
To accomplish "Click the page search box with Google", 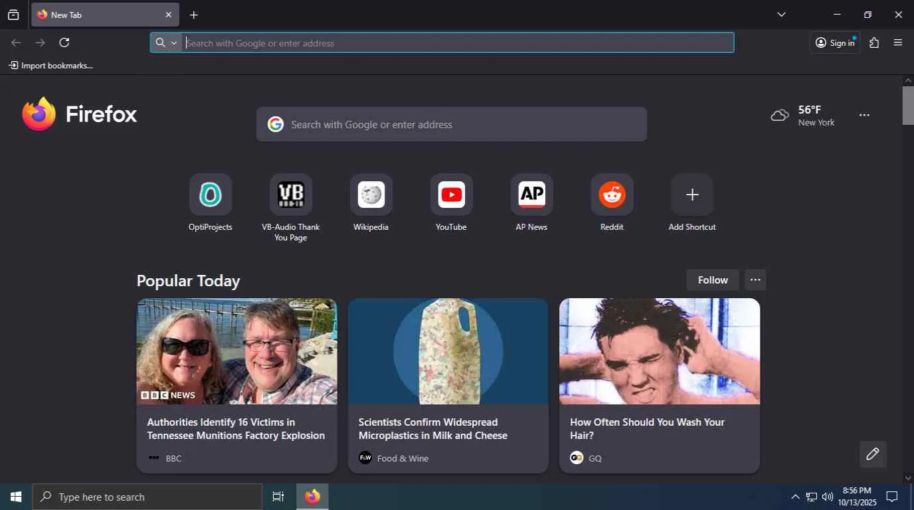I will (452, 124).
